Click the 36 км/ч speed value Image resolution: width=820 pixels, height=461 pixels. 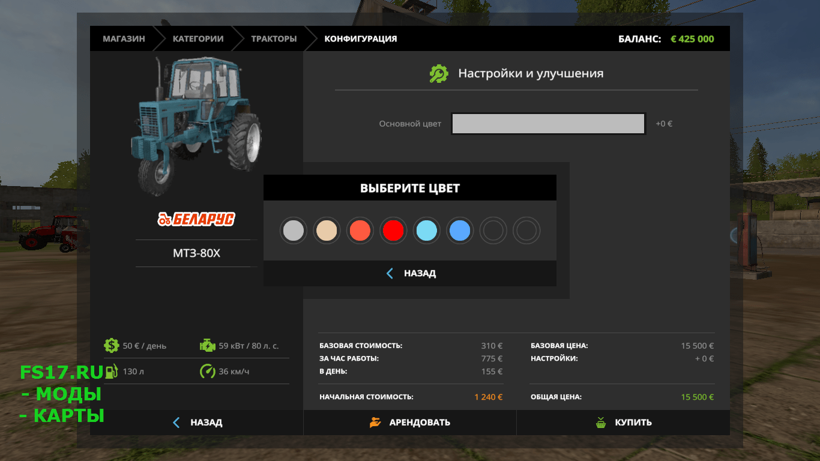coord(234,372)
